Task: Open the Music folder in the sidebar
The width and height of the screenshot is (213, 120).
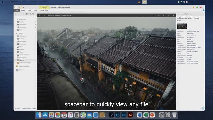Action: (x=21, y=47)
